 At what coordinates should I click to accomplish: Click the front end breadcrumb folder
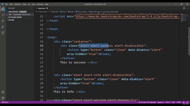(x=43, y=12)
